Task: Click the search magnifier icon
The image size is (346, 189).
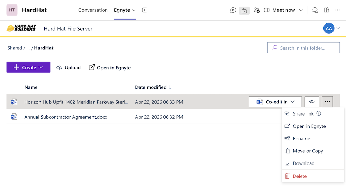Action: click(275, 48)
